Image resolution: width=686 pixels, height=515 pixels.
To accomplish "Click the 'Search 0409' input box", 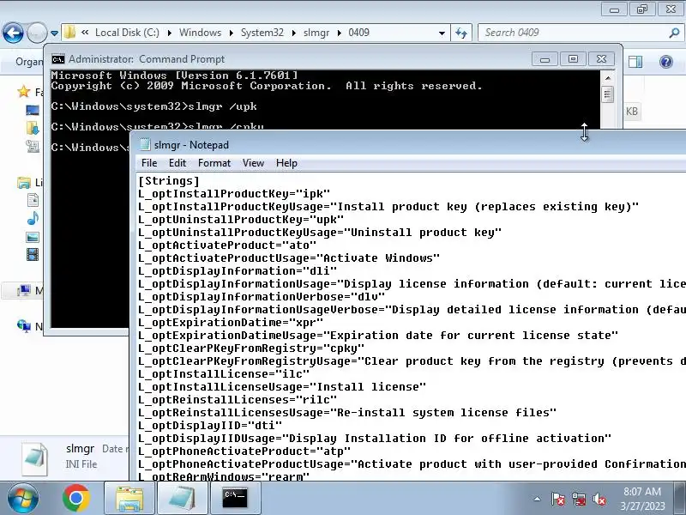I will tap(573, 33).
